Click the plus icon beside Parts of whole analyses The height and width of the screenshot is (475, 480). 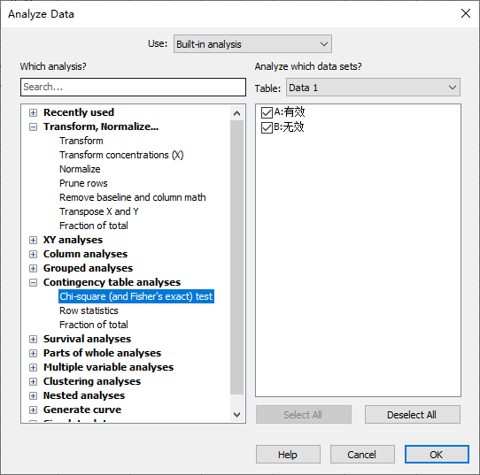pos(33,353)
